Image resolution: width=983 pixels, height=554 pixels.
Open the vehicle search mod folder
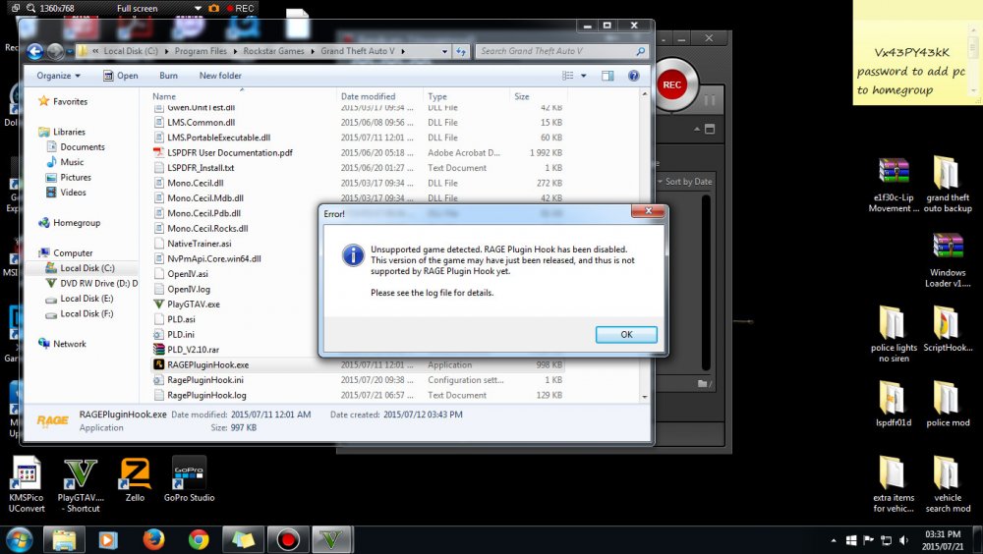[948, 484]
